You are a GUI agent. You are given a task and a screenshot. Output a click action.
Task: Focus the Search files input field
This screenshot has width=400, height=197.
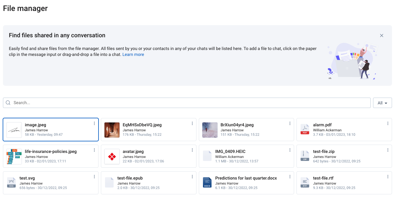pyautogui.click(x=187, y=103)
